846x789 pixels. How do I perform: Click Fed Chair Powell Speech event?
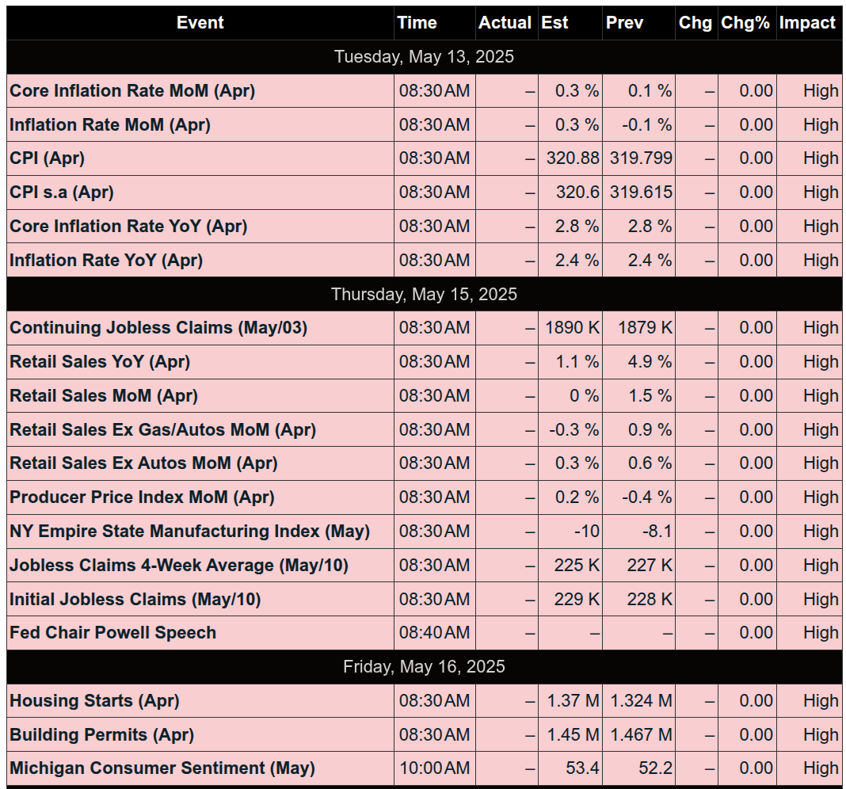pyautogui.click(x=112, y=632)
